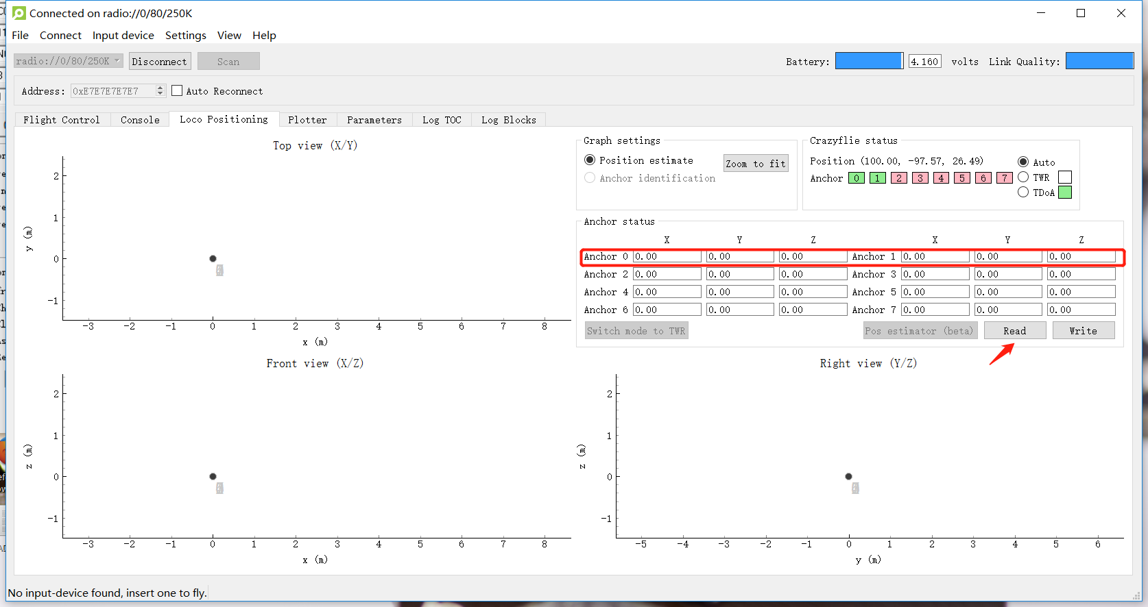Click the Address spinner arrows
Viewport: 1148px width, 607px height.
160,90
